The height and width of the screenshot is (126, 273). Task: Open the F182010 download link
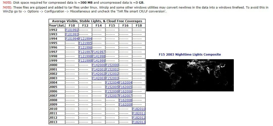click(139, 109)
